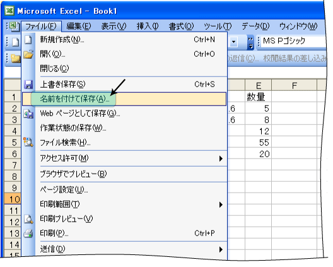333x267 pixels.
Task: Click the New document toolbar icon
Action: point(15,42)
